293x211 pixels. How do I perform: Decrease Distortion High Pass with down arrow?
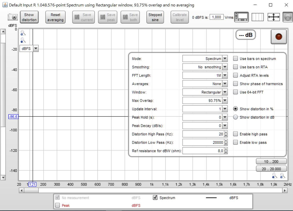pyautogui.click(x=226, y=136)
